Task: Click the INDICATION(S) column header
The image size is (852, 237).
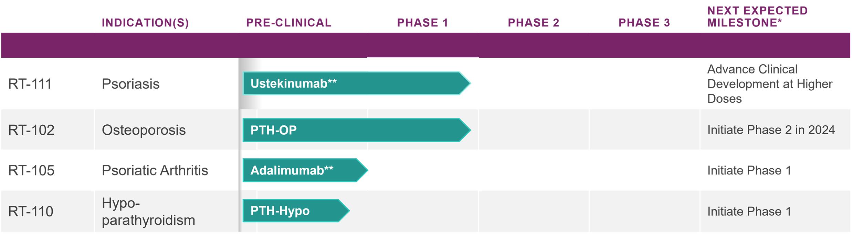Action: pyautogui.click(x=145, y=23)
